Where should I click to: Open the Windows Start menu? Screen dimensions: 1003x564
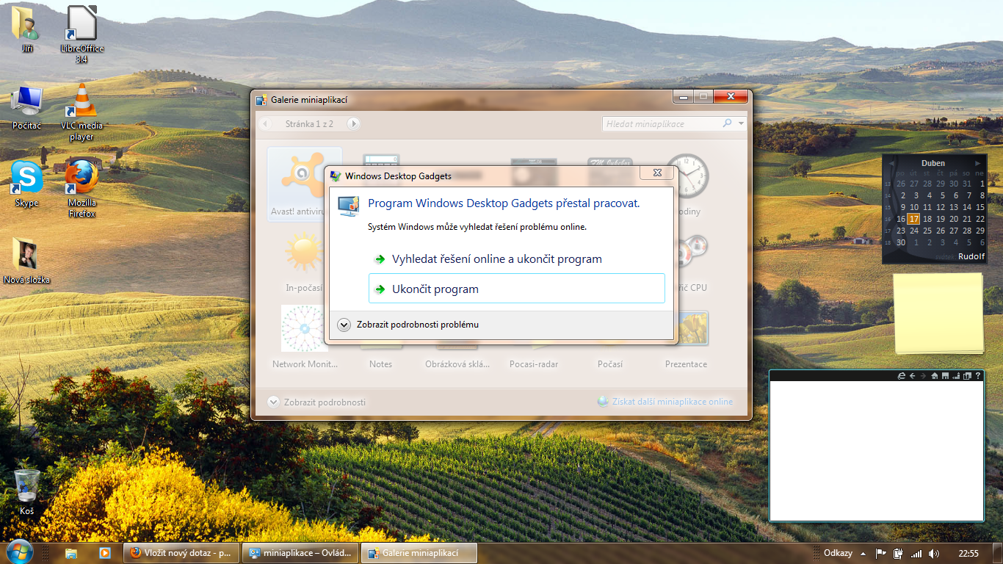pos(18,552)
